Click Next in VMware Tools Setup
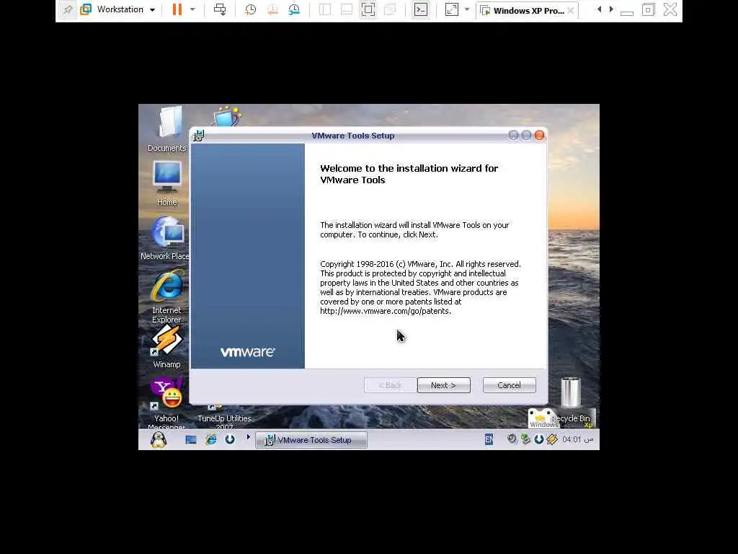 tap(443, 385)
